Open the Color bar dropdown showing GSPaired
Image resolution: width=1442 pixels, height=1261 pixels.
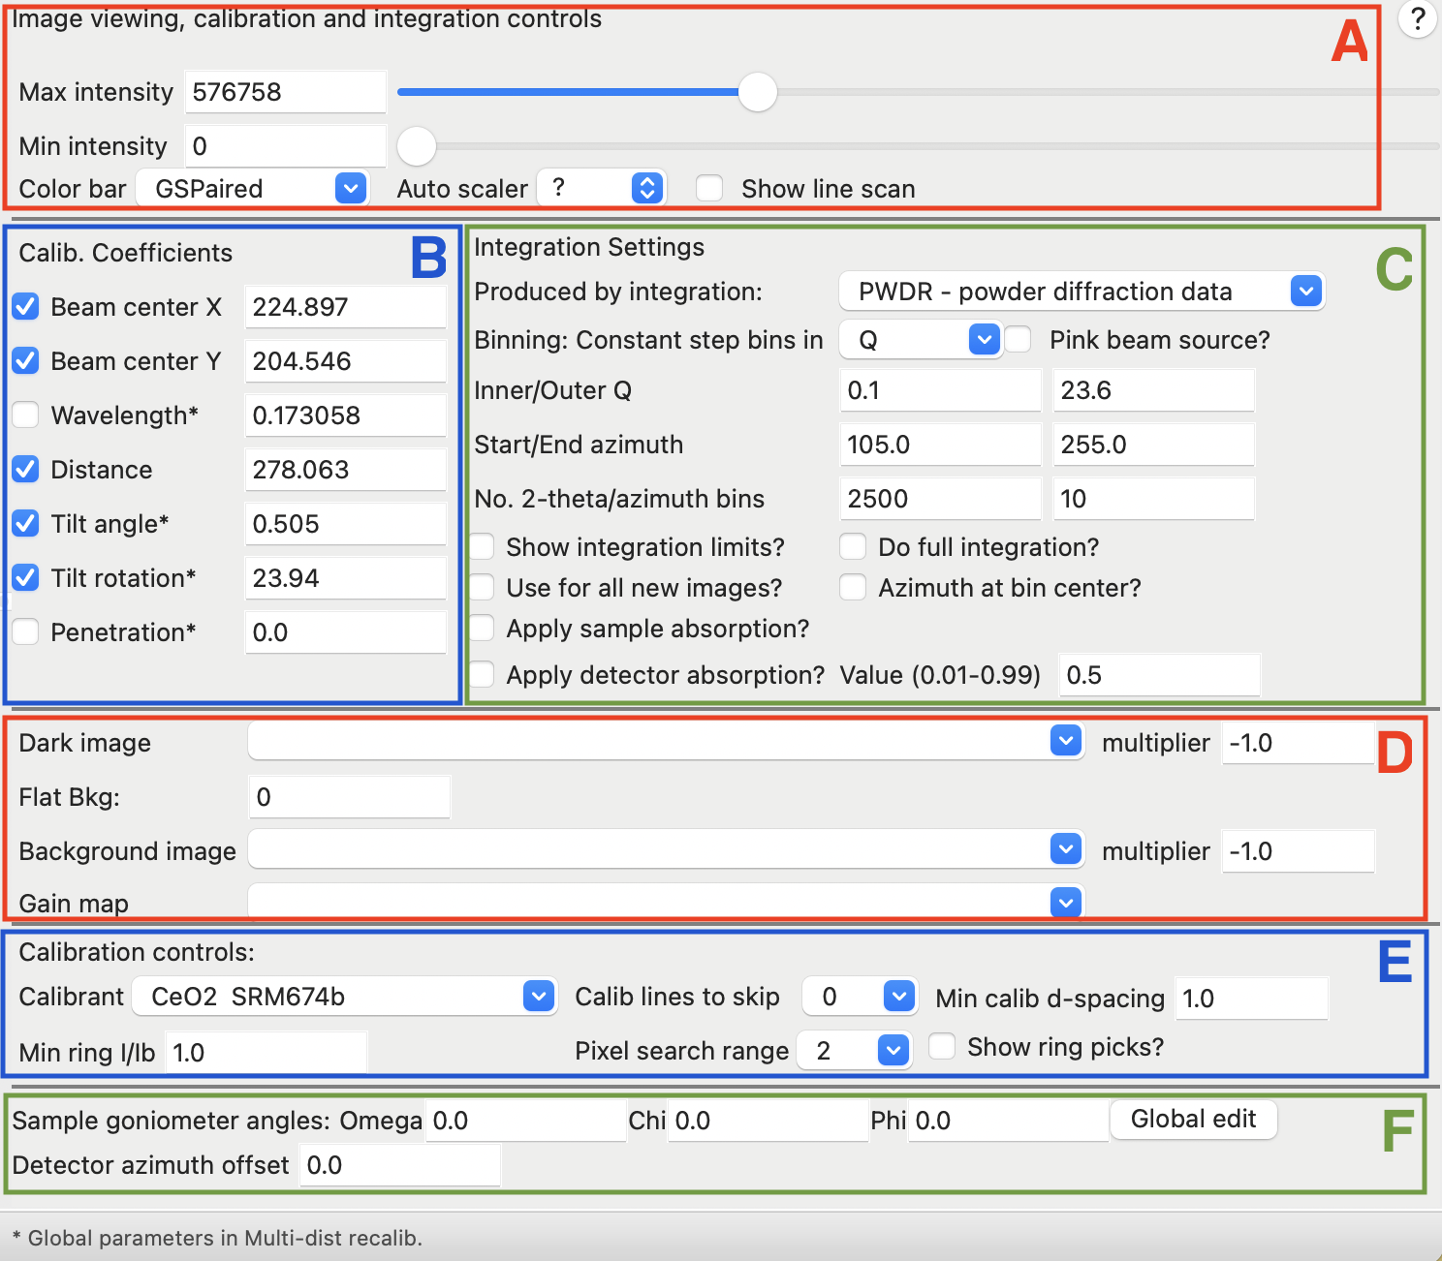350,188
